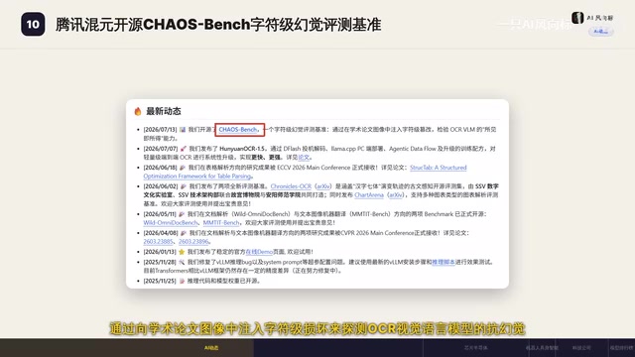This screenshot has width=635, height=357.
Task: Open the 在线Demo link
Action: (x=259, y=252)
